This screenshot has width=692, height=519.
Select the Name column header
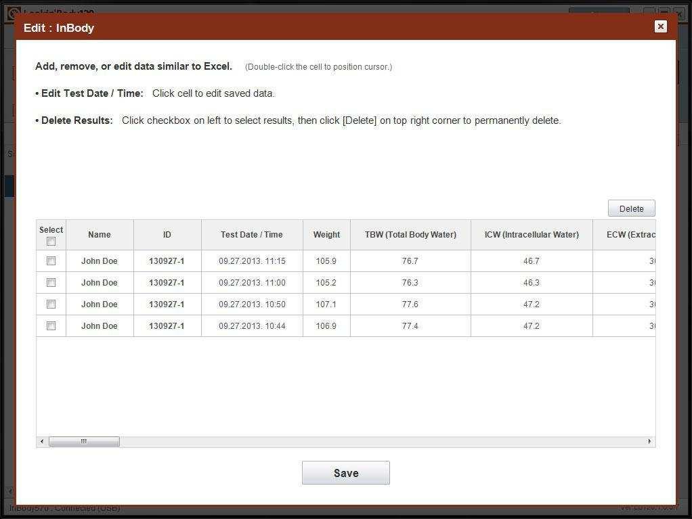[100, 235]
